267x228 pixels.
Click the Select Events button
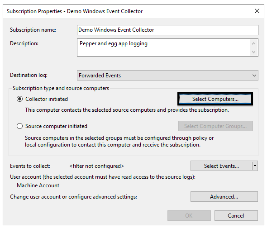click(221, 166)
